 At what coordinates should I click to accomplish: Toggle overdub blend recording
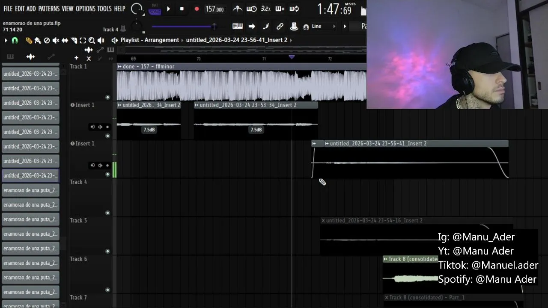pyautogui.click(x=280, y=9)
